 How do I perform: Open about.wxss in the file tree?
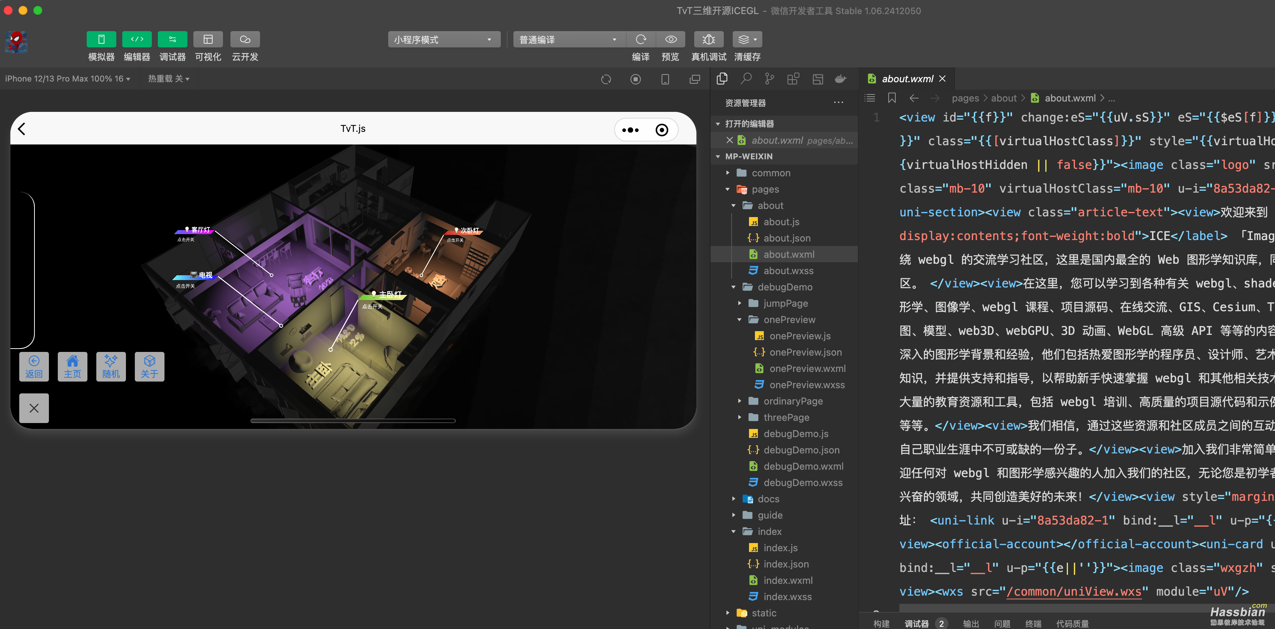(x=785, y=271)
